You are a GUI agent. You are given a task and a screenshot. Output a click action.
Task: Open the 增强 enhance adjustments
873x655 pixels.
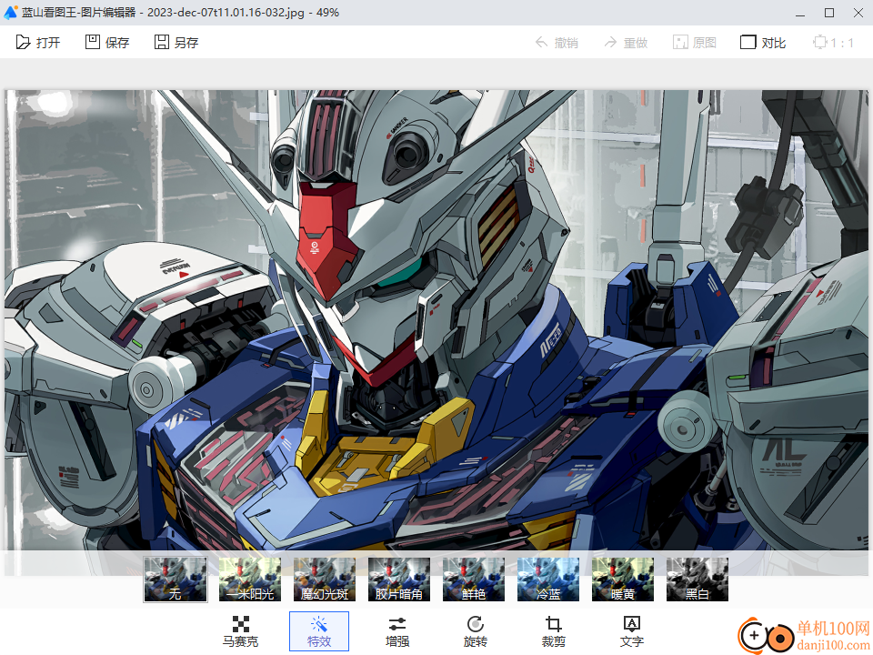pos(397,631)
